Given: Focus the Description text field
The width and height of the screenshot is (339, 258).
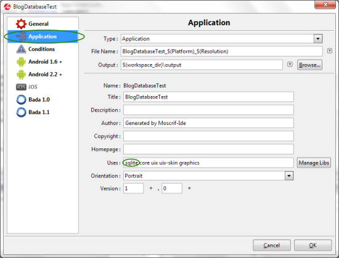Looking at the screenshot, I should click(x=208, y=110).
